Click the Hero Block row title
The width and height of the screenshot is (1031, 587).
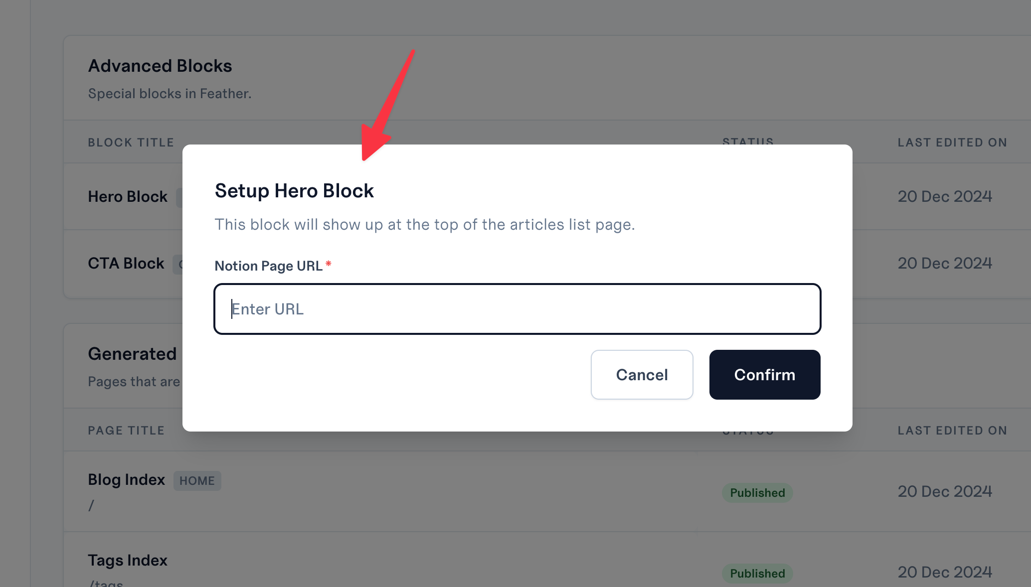(128, 197)
